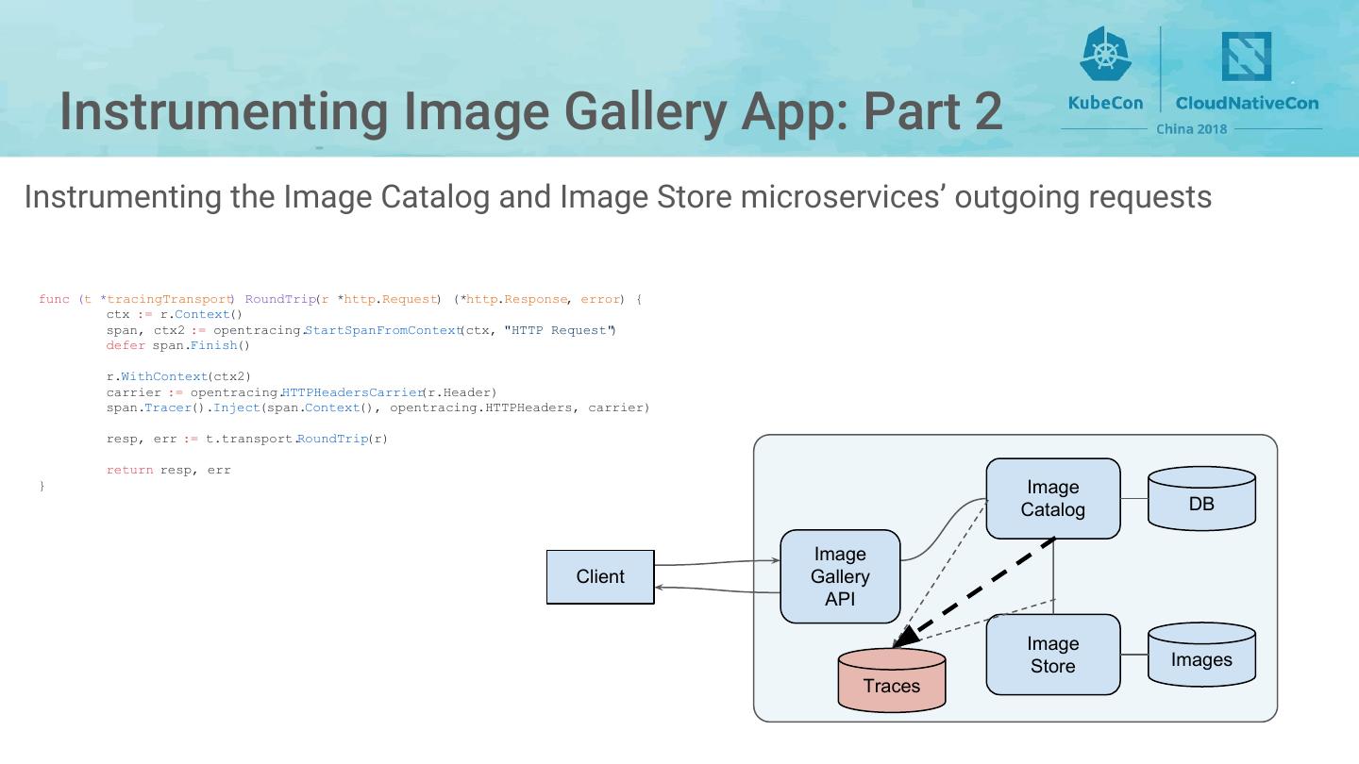The image size is (1359, 764).
Task: Click the CloudNativeCon square logo
Action: click(1246, 57)
